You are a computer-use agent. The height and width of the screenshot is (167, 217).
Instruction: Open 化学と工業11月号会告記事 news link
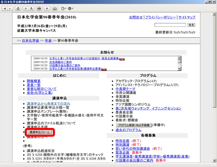point(84,58)
